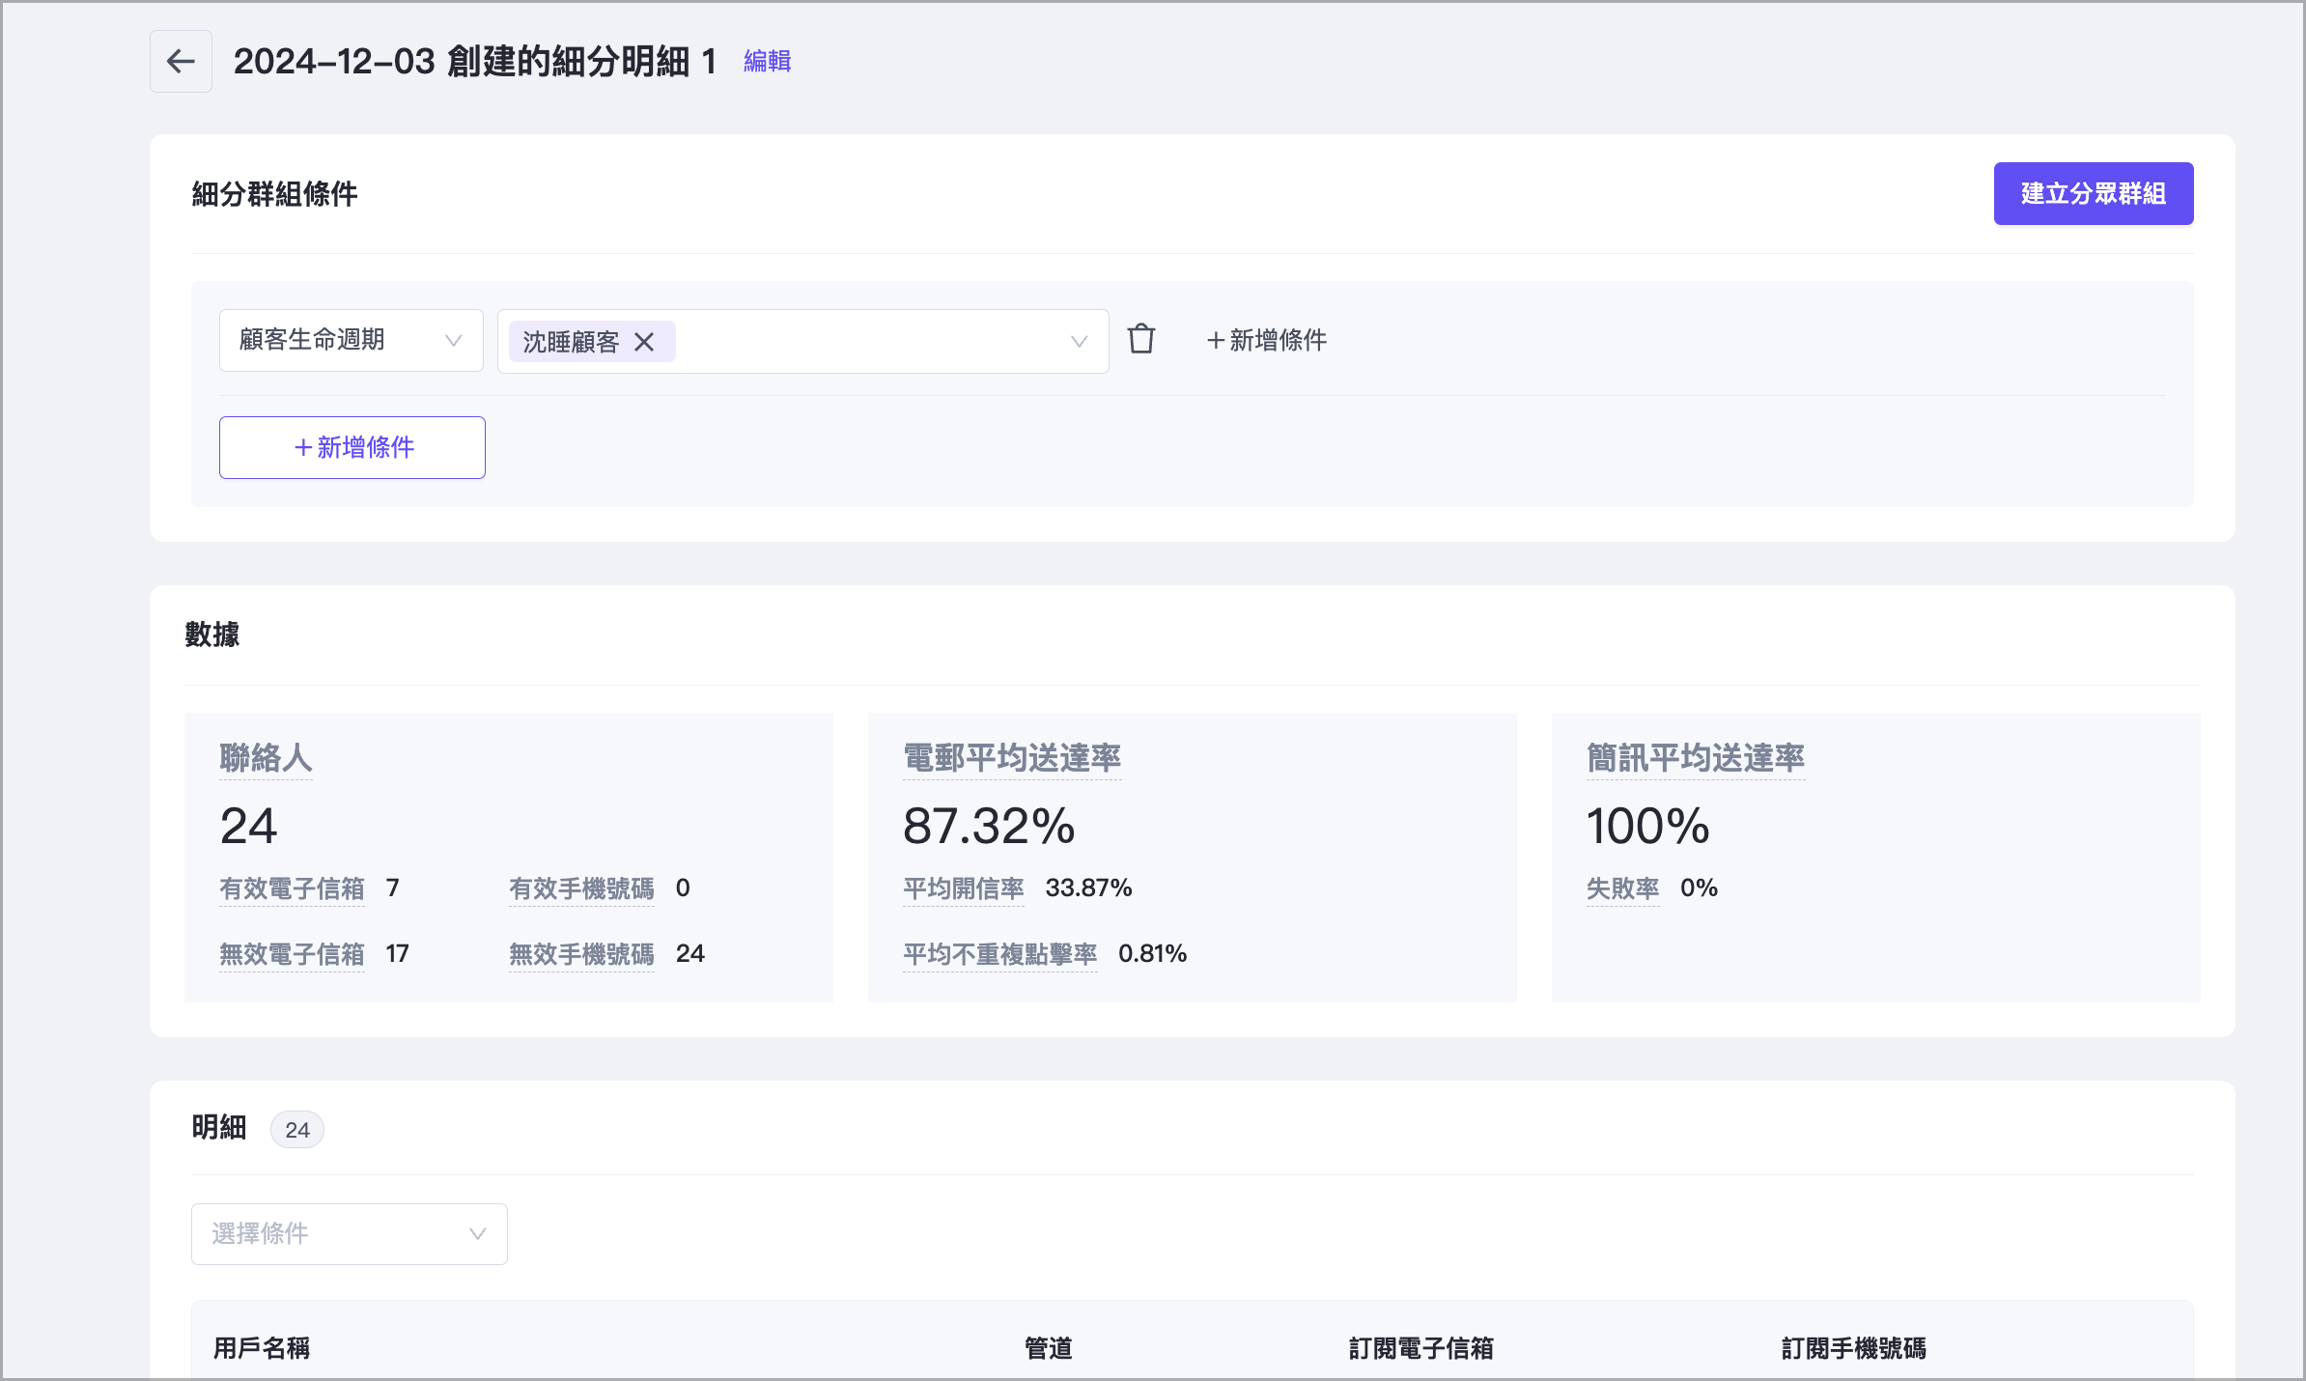Click the 簡訊平均送達率 heading
The height and width of the screenshot is (1381, 2306).
[1695, 758]
